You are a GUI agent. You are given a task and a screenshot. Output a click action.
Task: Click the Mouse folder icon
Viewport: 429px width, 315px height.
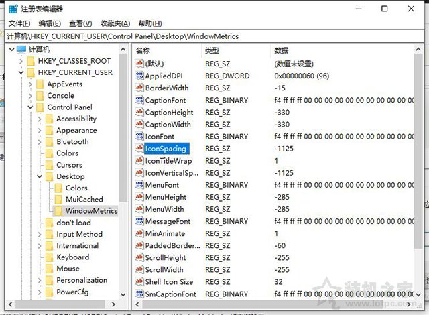[49, 269]
